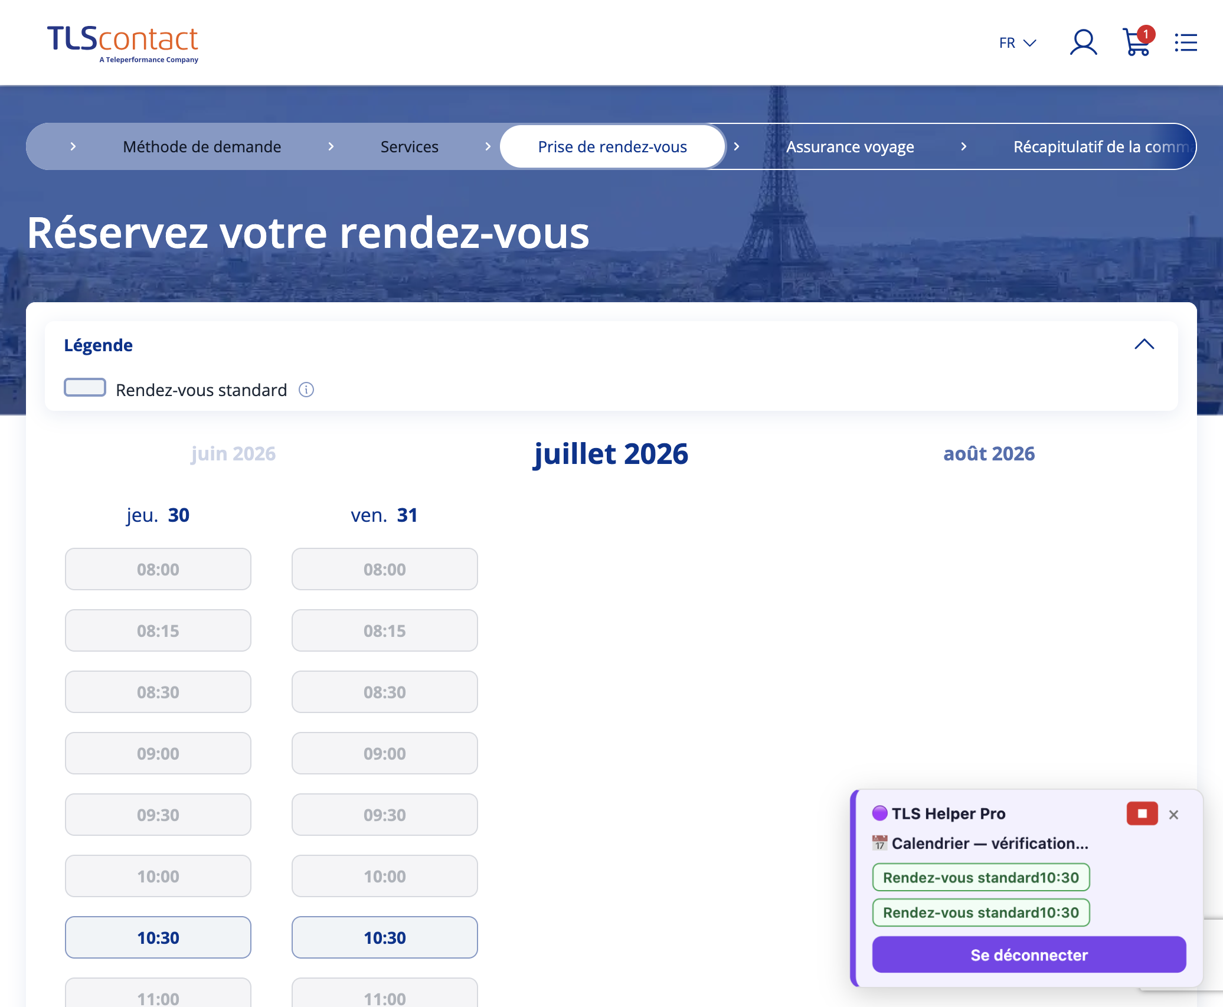Click first breadcrumb chevron before Méthode de demande
Screen dimensions: 1223x1007
click(x=73, y=146)
